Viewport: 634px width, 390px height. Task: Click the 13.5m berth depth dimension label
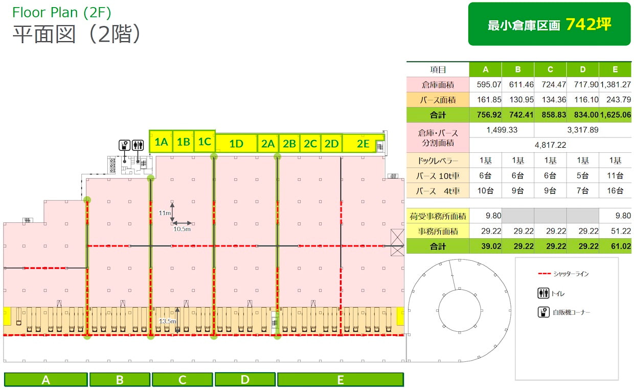tap(168, 321)
